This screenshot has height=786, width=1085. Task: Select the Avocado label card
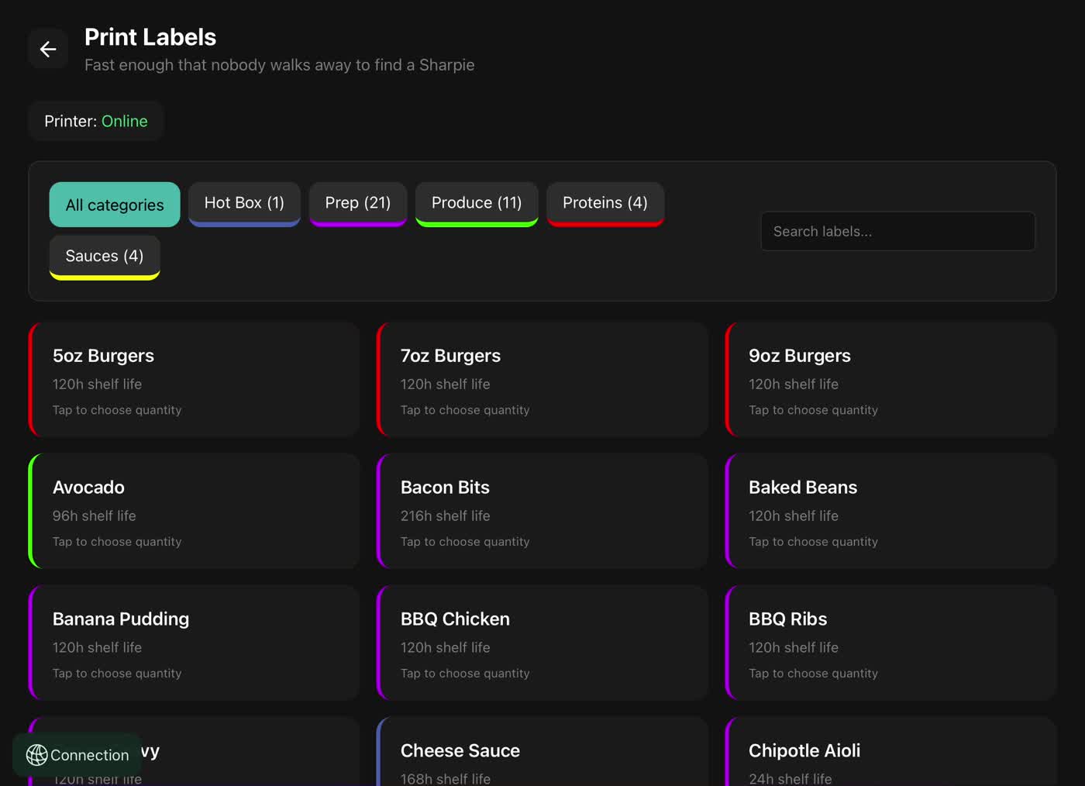pyautogui.click(x=194, y=512)
